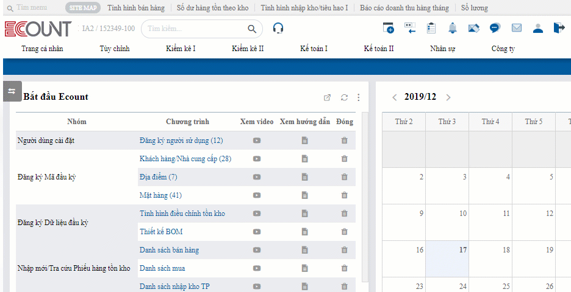The image size is (571, 292).
Task: Click the new window plus icon
Action: coord(389,28)
